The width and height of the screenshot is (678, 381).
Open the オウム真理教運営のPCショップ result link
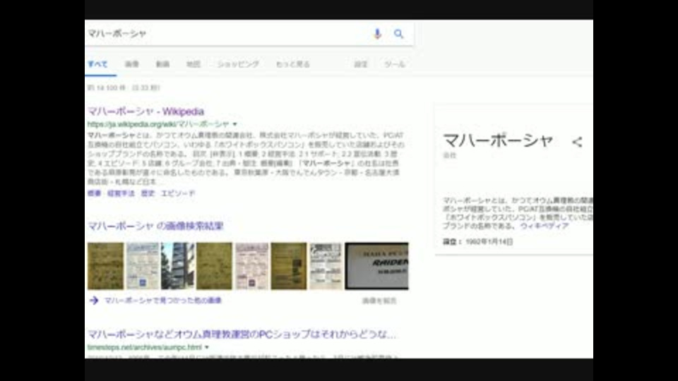point(242,334)
